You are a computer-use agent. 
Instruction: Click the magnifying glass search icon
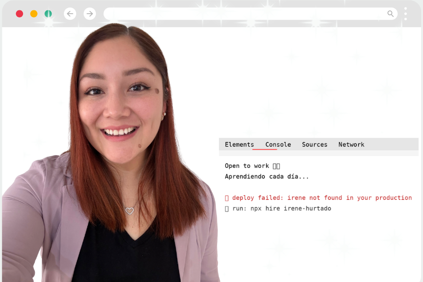(x=390, y=14)
